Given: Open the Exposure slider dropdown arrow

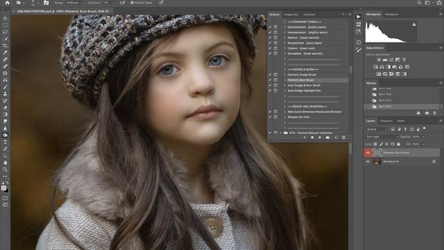Looking at the screenshot, I should 114,3.
